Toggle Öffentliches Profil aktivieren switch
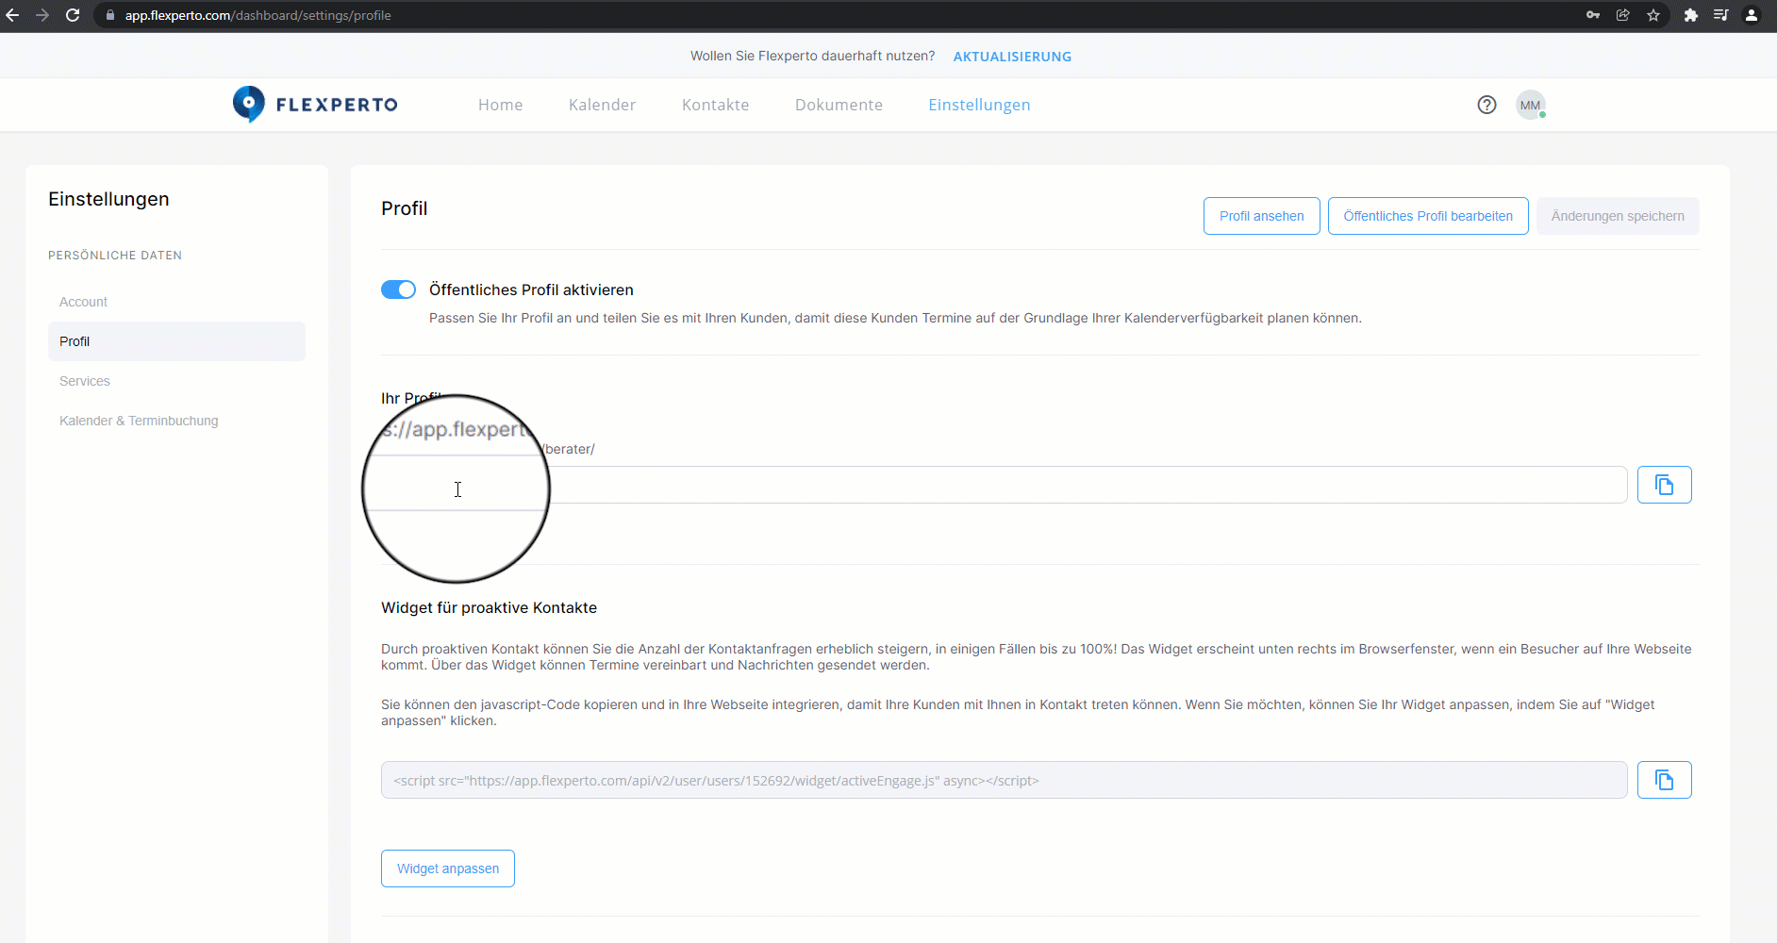This screenshot has width=1777, height=943. point(398,290)
